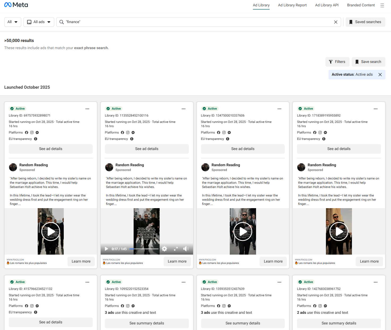This screenshot has width=391, height=330.
Task: Open three-dot menu for ad 697575932898071
Action: click(x=87, y=109)
